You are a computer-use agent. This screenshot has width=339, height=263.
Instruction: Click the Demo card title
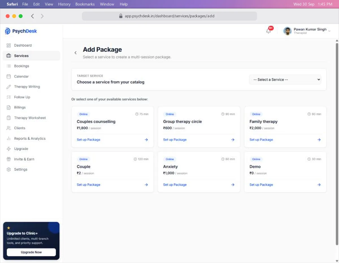[x=255, y=167]
